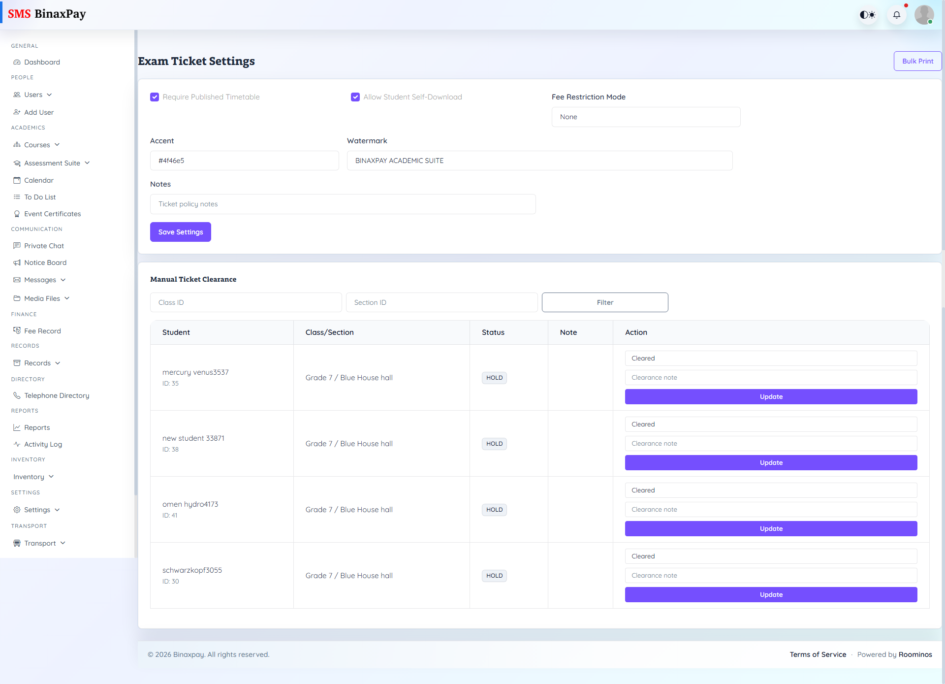
Task: Click the Accent color field
Action: [244, 161]
